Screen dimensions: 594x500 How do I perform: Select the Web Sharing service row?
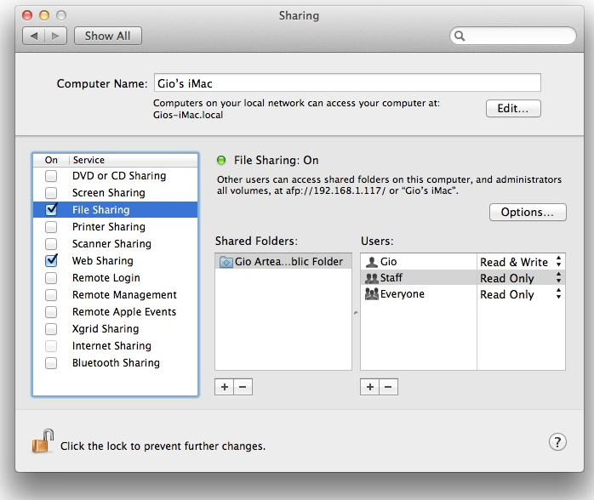[115, 261]
